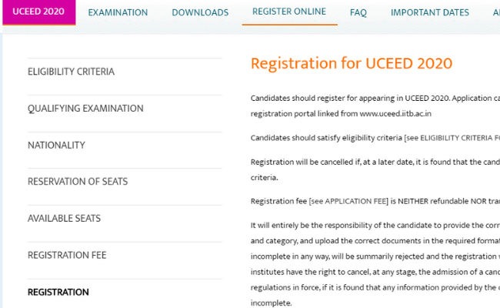
Task: Open ELIGIBILITY CRITERIA in the sidebar
Action: pyautogui.click(x=71, y=72)
